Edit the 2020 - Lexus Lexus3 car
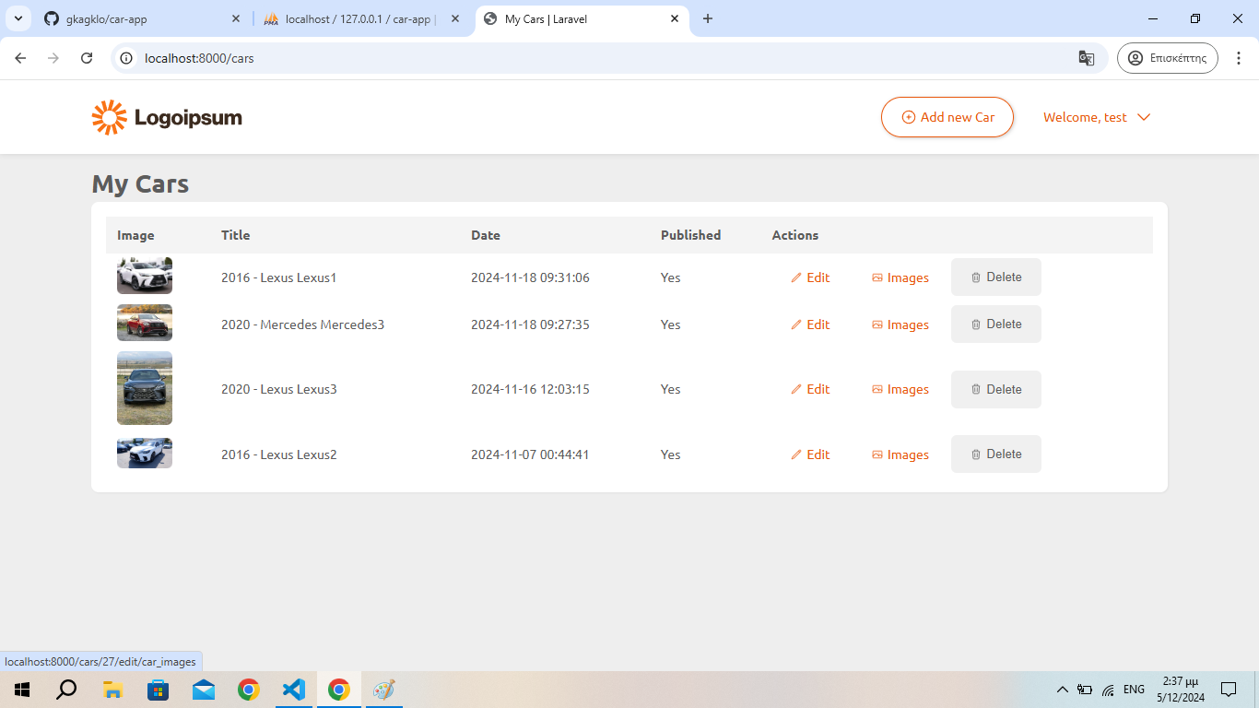1259x708 pixels. coord(810,389)
